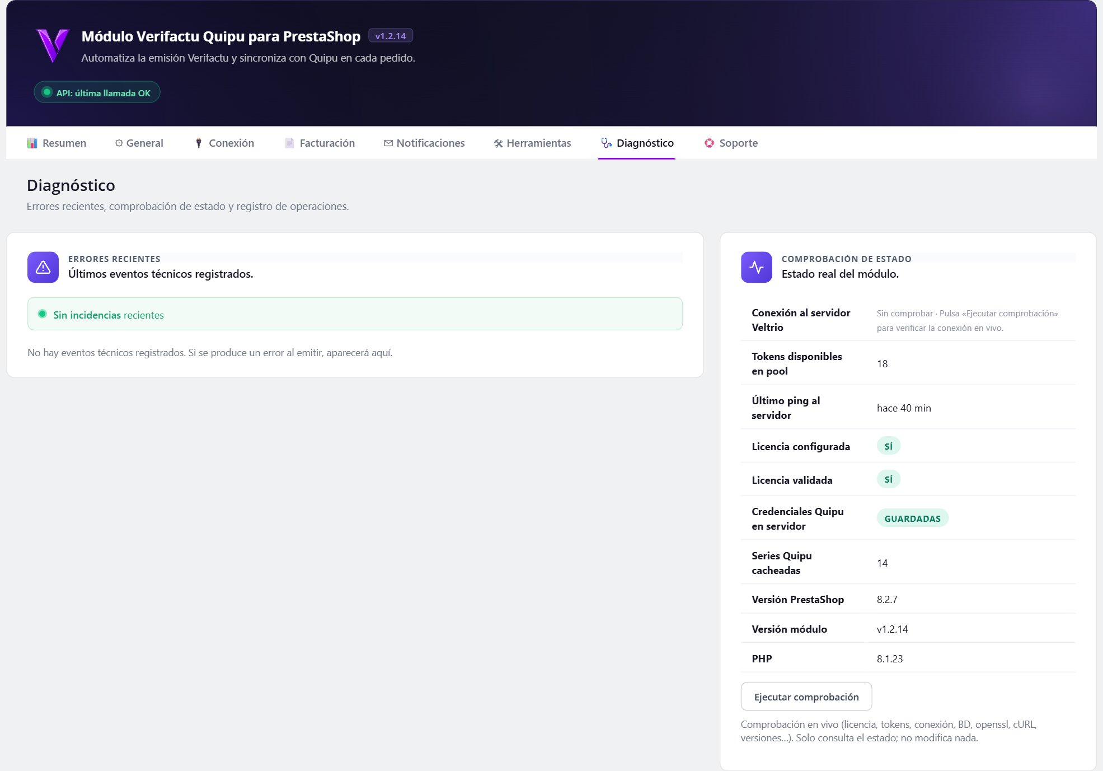Click the COMPROBACIÓN DE ESTADO section label
1103x771 pixels.
(846, 259)
